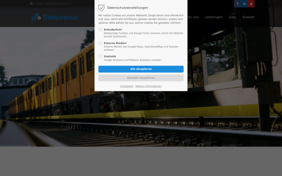Open the Kontakt menu item
The height and width of the screenshot is (176, 282).
(x=248, y=17)
